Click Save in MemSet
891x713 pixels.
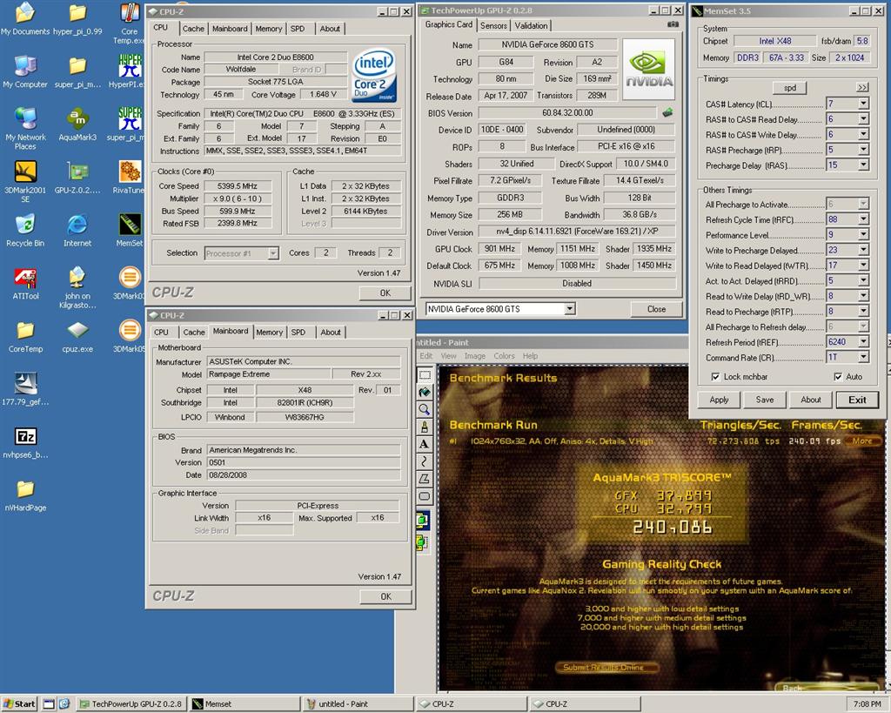pos(764,400)
